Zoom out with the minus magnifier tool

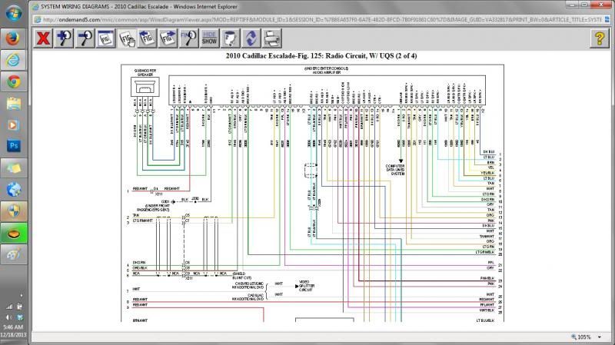coord(85,38)
